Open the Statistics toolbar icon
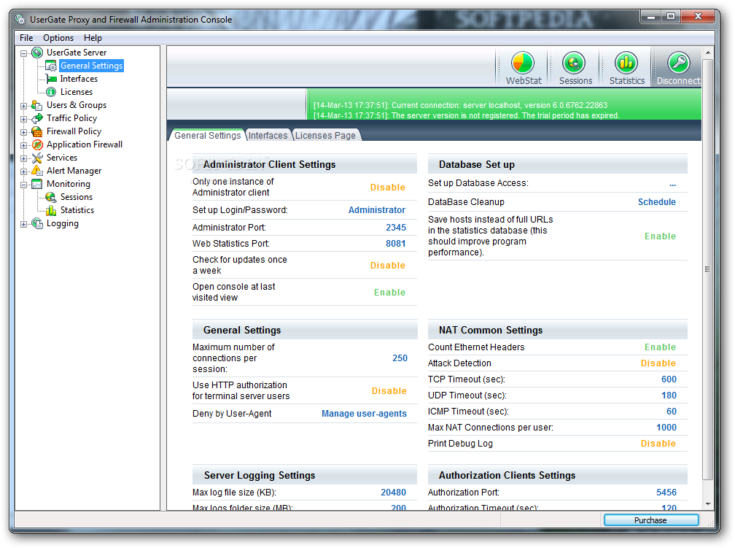Viewport: 735px width, 548px height. tap(626, 63)
